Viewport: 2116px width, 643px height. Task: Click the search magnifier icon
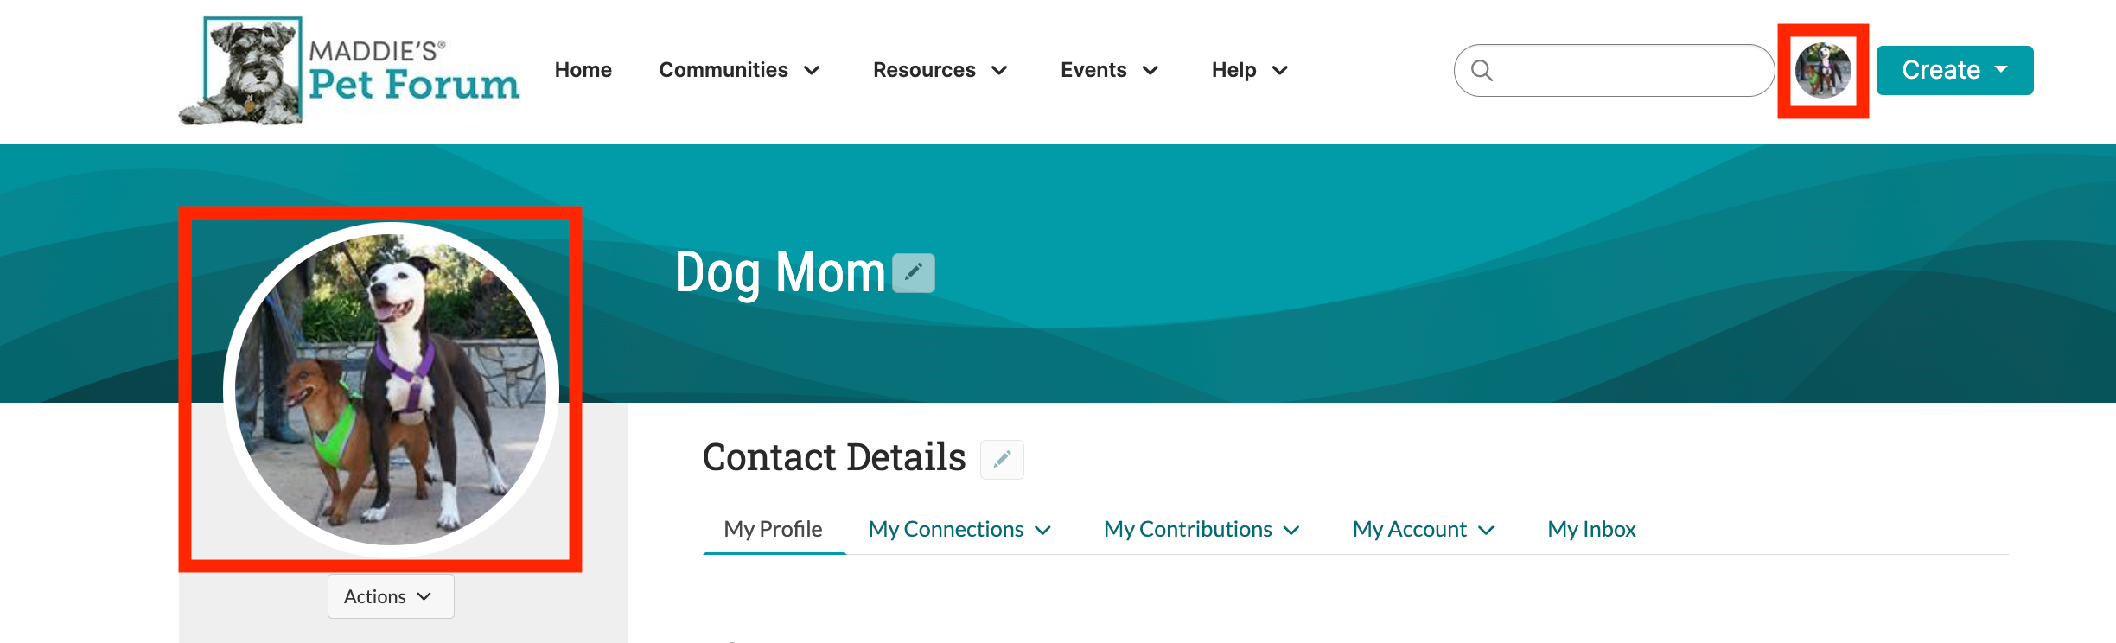click(1485, 70)
